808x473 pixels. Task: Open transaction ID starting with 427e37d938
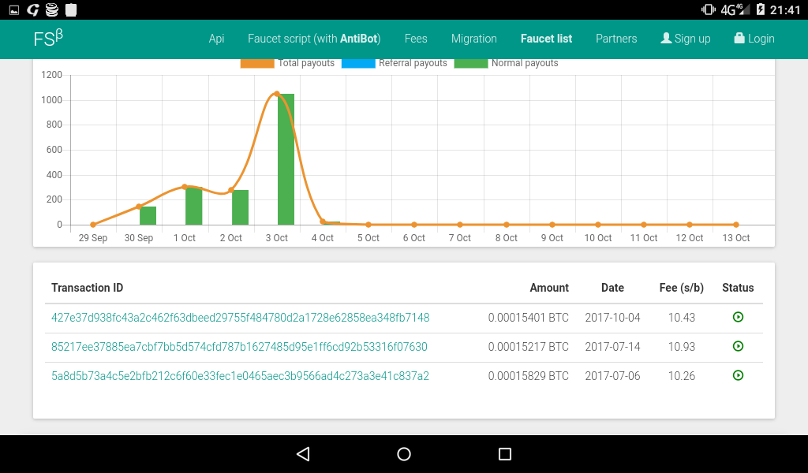240,318
